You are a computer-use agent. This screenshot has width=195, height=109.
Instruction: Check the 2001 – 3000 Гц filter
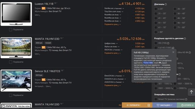[156, 88]
